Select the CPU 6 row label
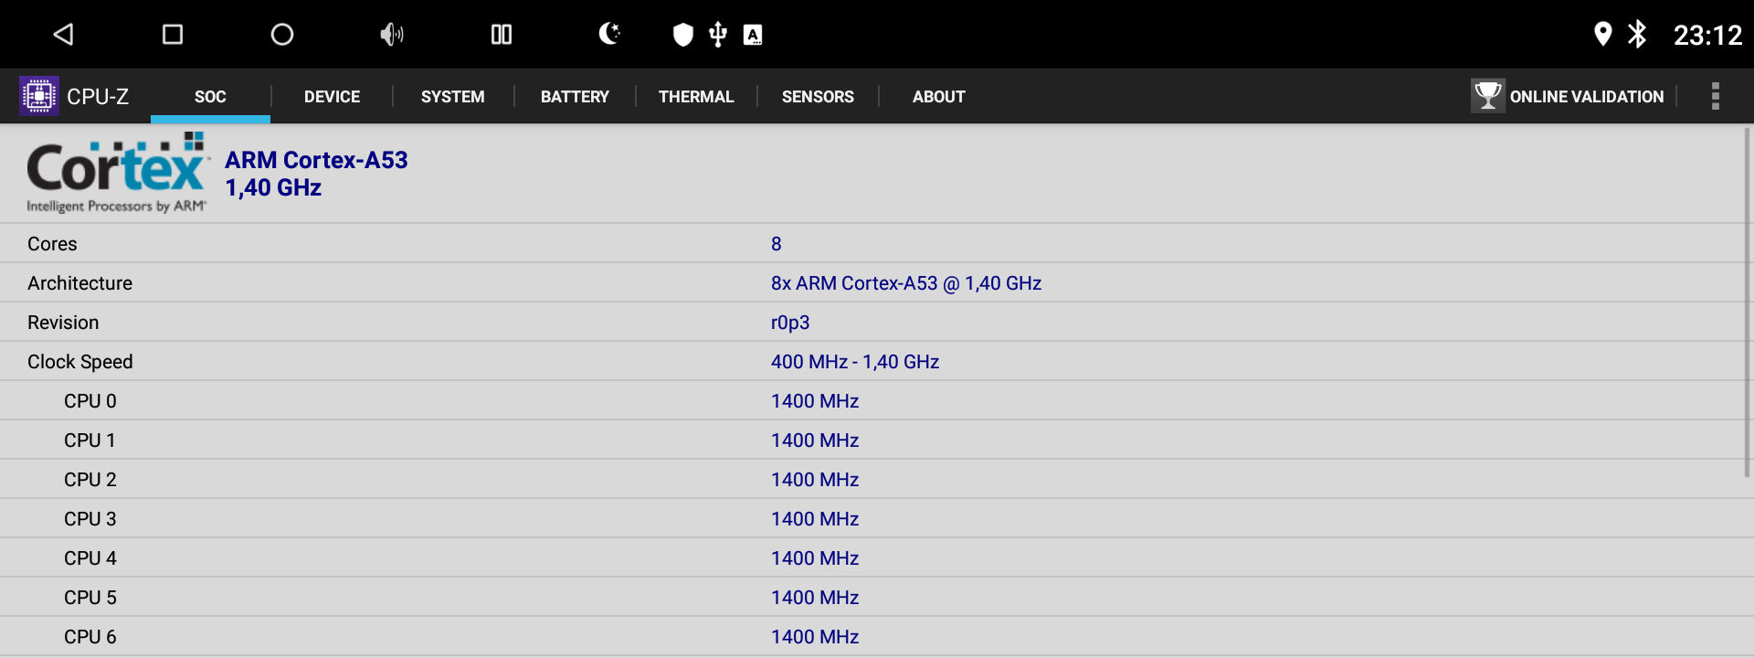The width and height of the screenshot is (1754, 658). (x=90, y=637)
